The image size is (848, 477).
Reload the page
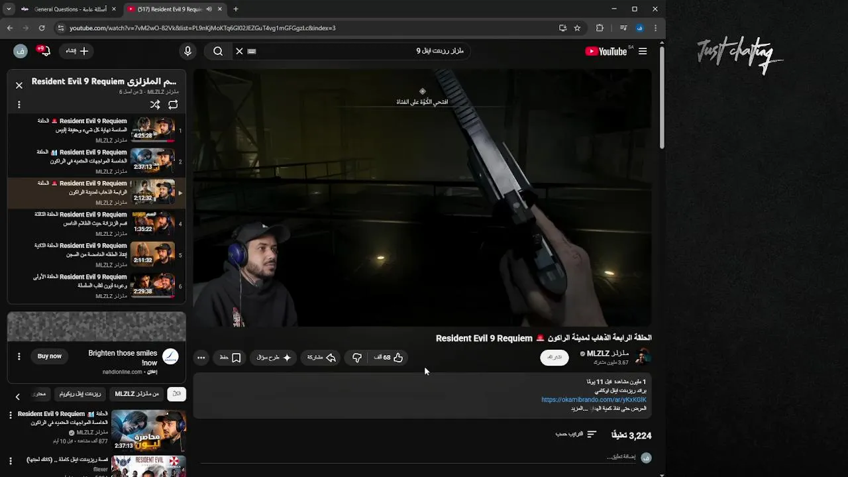(42, 28)
